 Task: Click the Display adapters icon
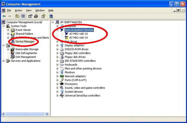62,45
